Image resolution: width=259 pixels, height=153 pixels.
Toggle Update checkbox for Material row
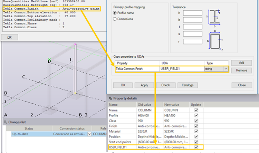click(196, 128)
